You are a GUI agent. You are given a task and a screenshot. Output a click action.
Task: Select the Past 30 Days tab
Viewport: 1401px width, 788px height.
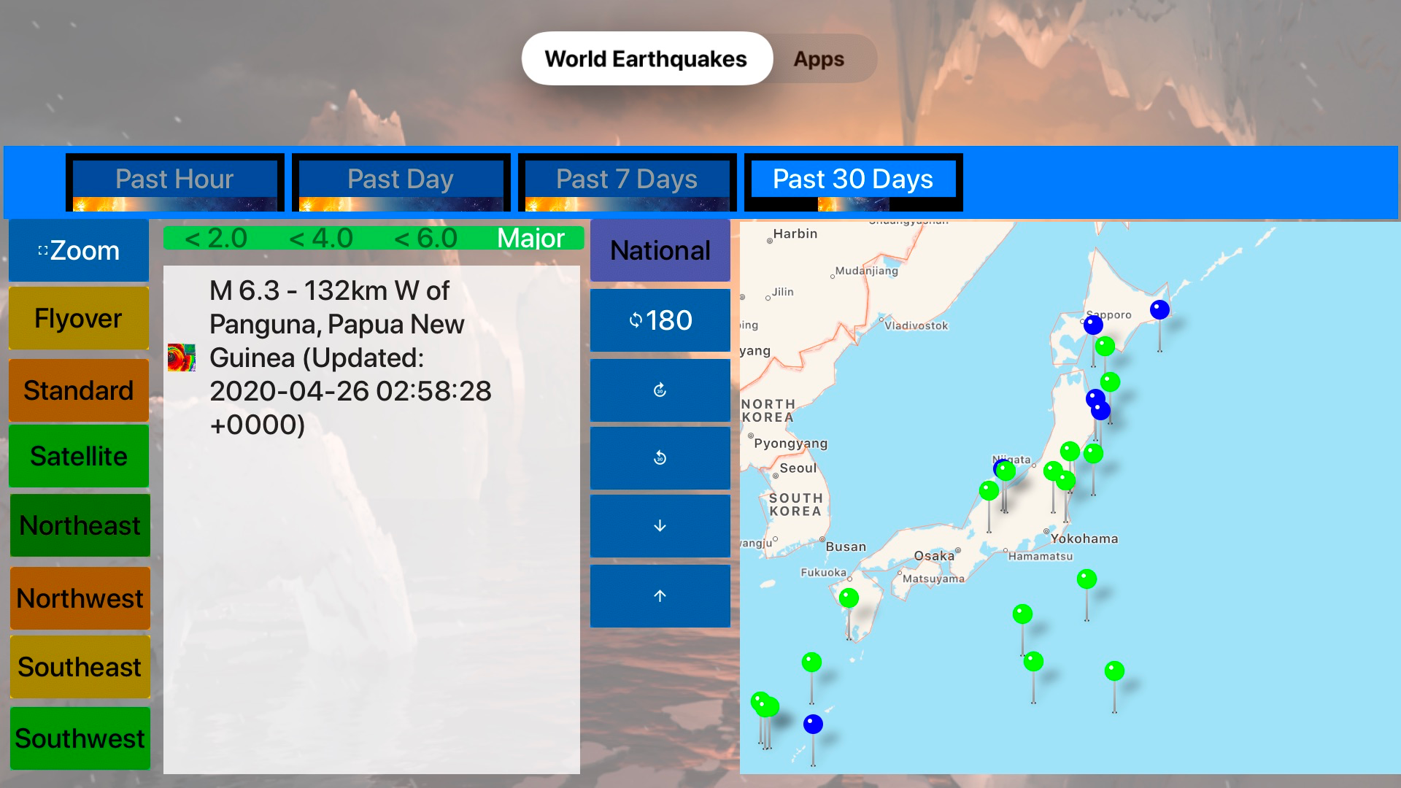[x=853, y=182]
